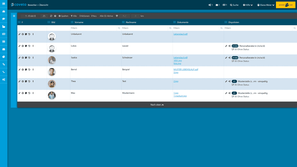Click the pencil edit icon in Lukas's row
This screenshot has width=297, height=167.
click(19, 46)
